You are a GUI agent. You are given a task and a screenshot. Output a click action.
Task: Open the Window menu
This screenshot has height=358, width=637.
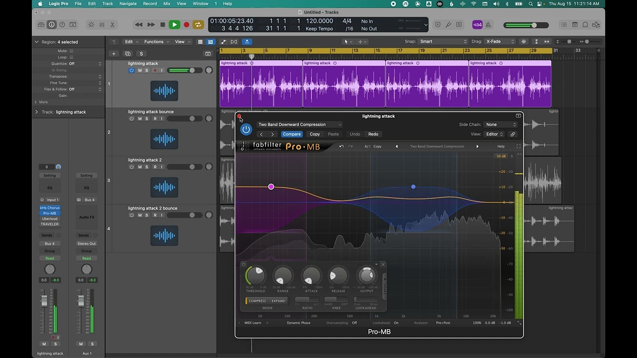pyautogui.click(x=201, y=3)
